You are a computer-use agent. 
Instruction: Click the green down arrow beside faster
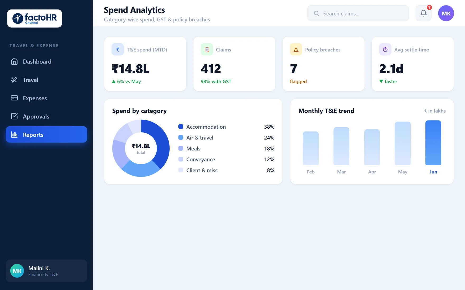pos(381,81)
